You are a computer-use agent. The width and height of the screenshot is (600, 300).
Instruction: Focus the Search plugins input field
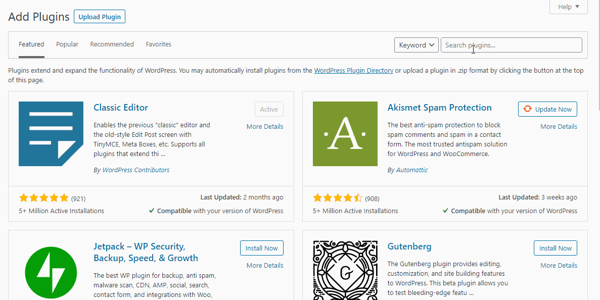pos(511,45)
